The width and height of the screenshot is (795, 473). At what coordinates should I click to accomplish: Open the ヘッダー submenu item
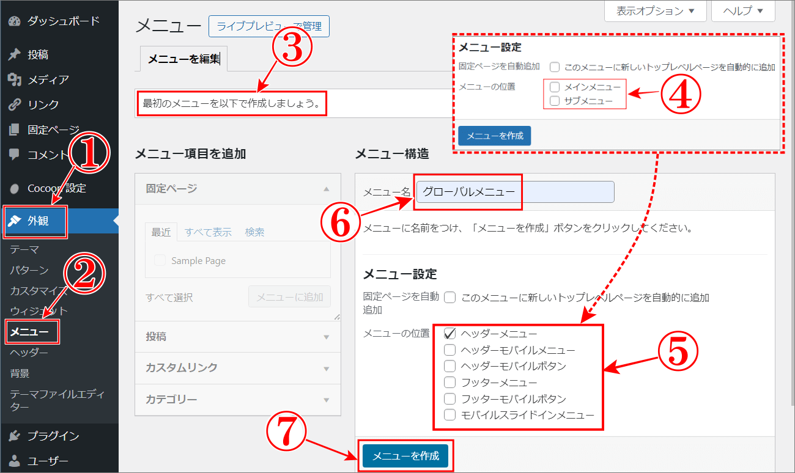pyautogui.click(x=29, y=353)
